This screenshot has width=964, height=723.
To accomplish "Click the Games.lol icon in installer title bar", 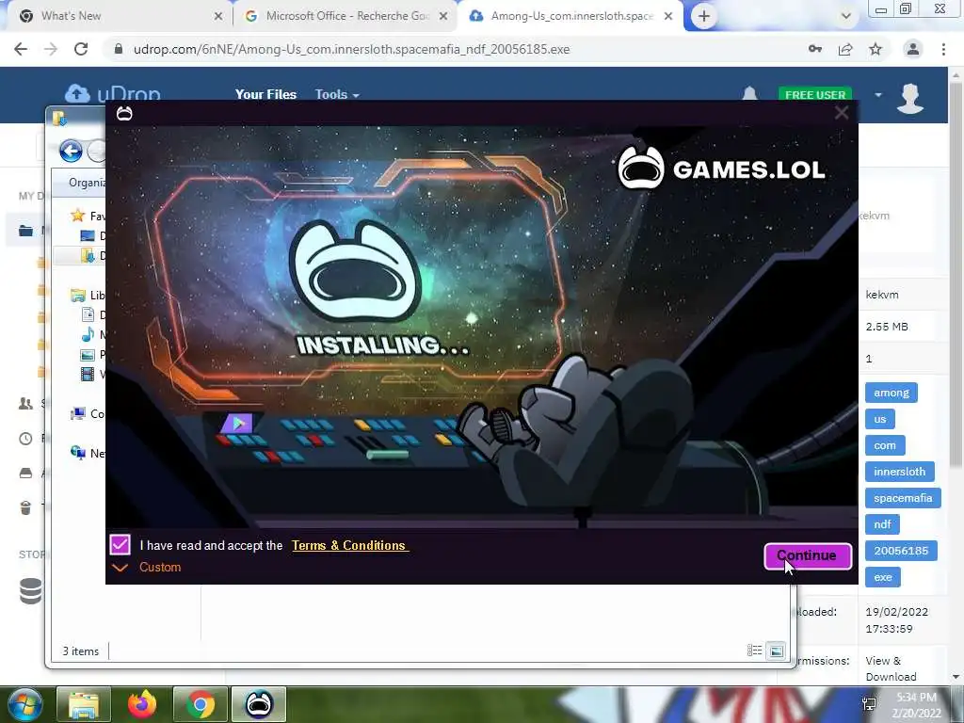I will click(x=124, y=113).
